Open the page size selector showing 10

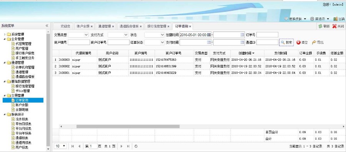coord(60,146)
